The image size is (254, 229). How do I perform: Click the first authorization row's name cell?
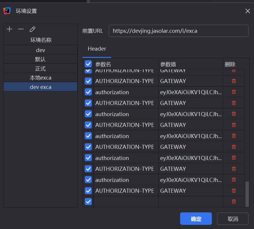pyautogui.click(x=126, y=92)
